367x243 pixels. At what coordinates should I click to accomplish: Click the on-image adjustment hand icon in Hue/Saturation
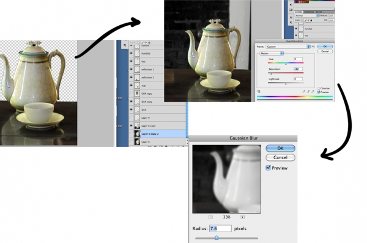[x=259, y=91]
